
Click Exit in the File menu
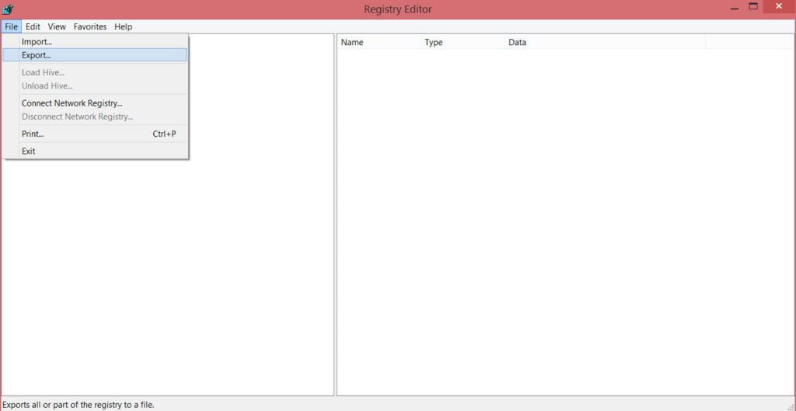95,152
